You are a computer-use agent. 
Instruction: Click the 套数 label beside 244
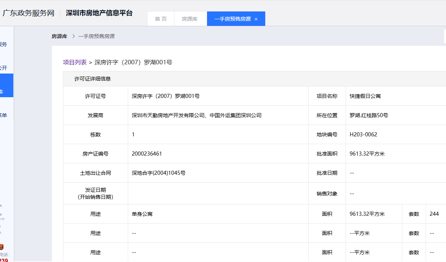(x=414, y=214)
